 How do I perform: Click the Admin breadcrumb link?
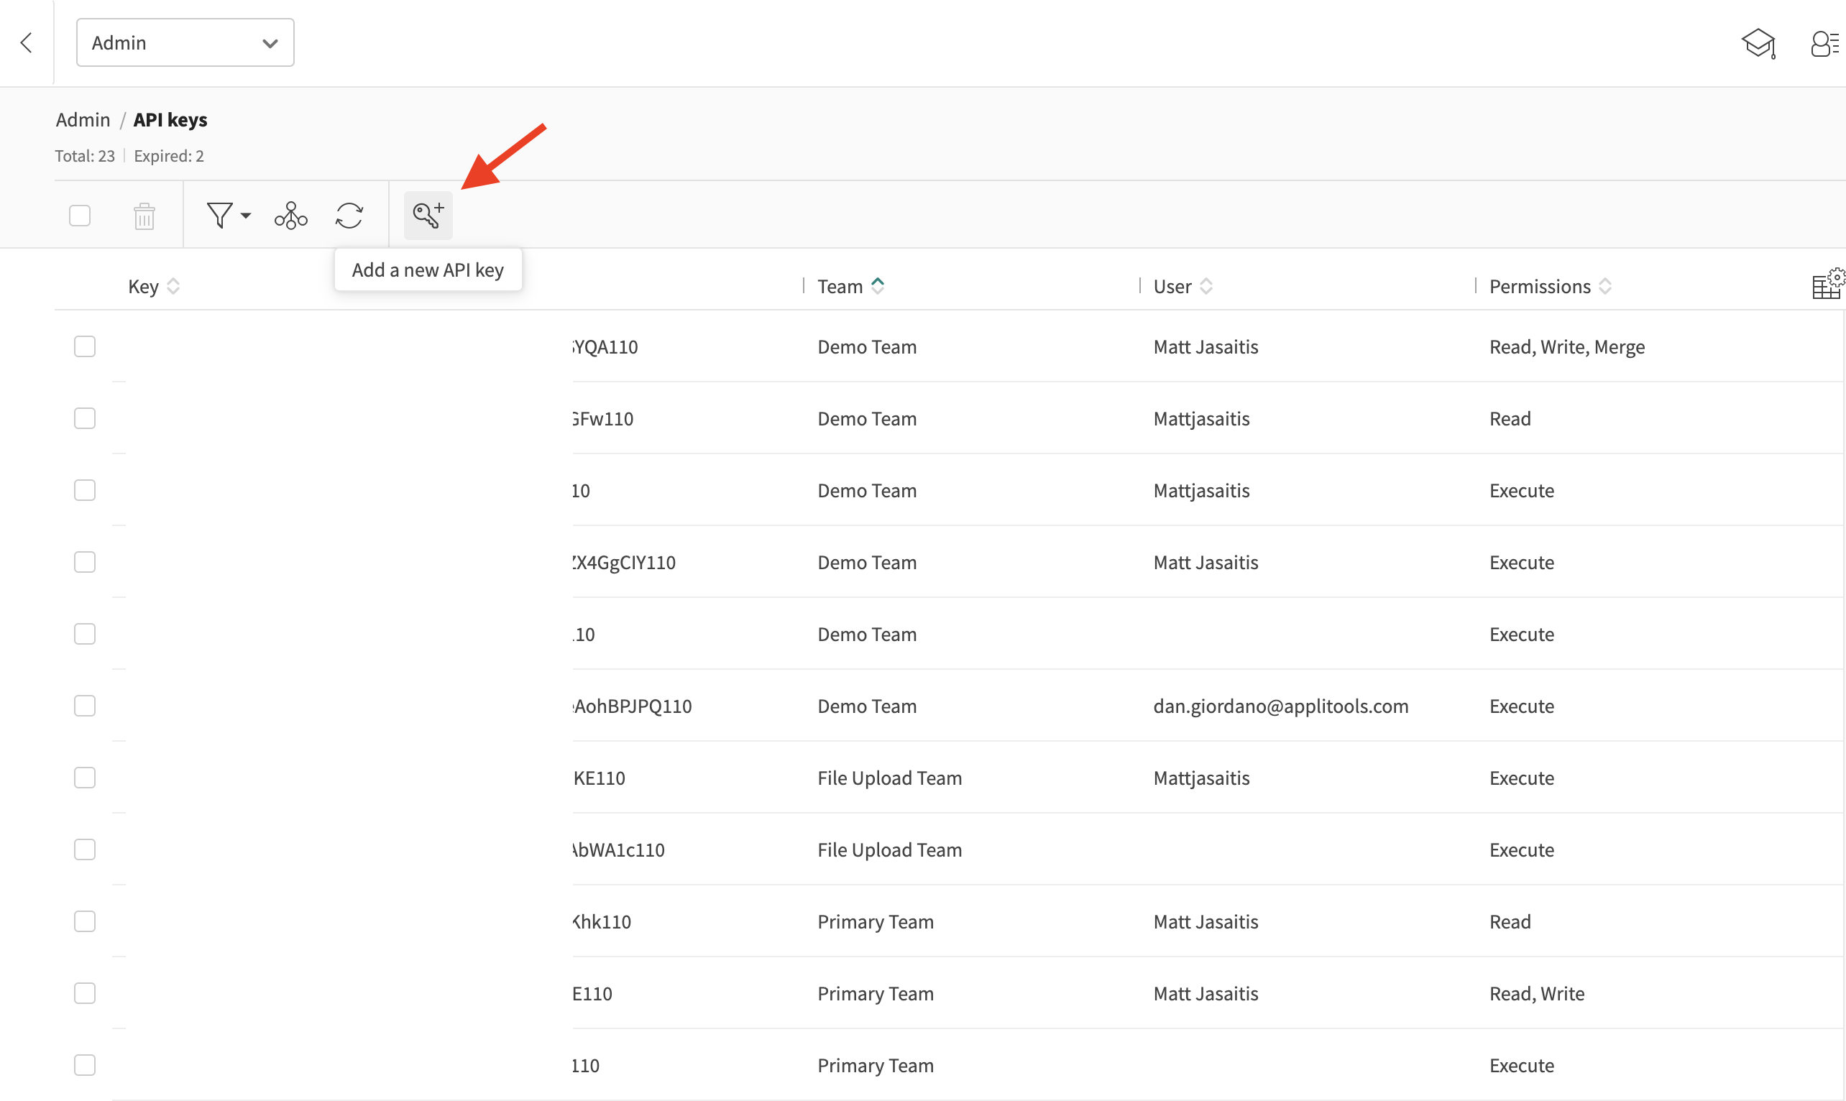[x=83, y=119]
